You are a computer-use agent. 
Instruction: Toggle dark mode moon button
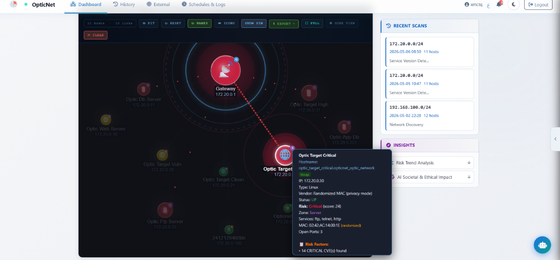tap(513, 5)
